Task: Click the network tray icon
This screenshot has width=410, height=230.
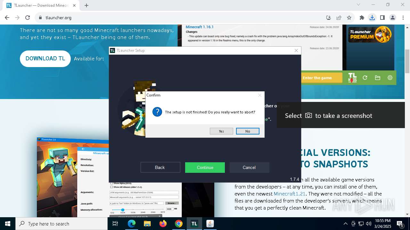Action: point(361,224)
